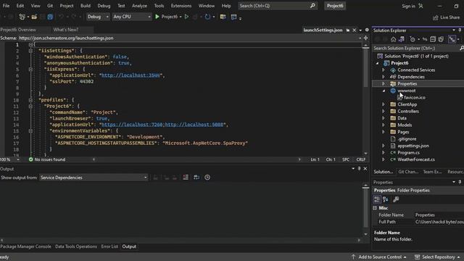Switch to Data Tools Operations tab
Screen dimensions: 464x261
point(76,246)
